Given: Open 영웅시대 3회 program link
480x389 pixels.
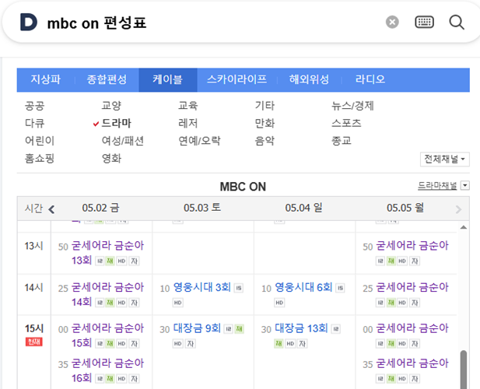Looking at the screenshot, I should pyautogui.click(x=202, y=287).
